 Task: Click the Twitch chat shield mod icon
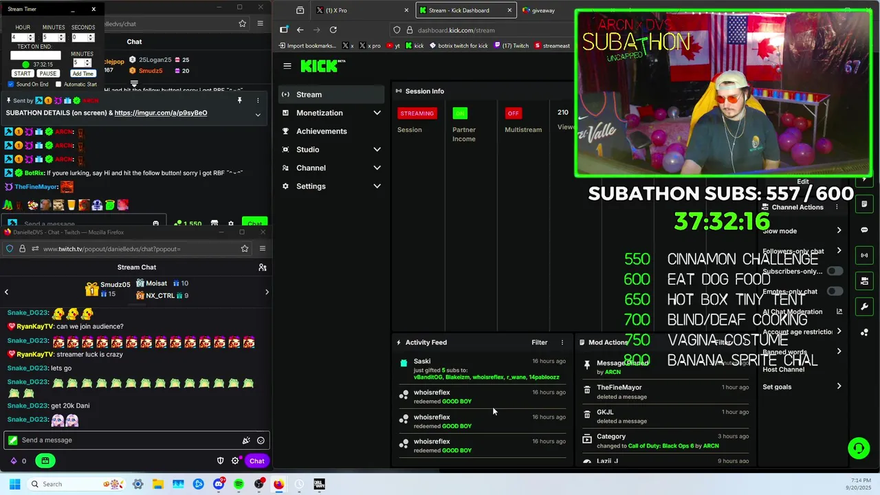[220, 461]
